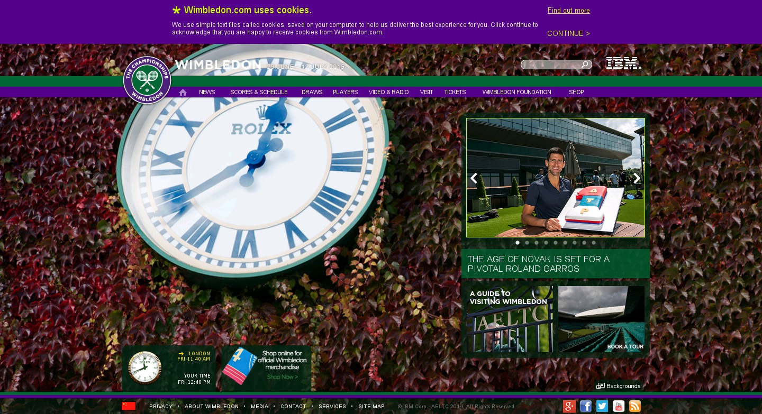This screenshot has height=414, width=762.
Task: Click Find out more about cookies
Action: 569,11
